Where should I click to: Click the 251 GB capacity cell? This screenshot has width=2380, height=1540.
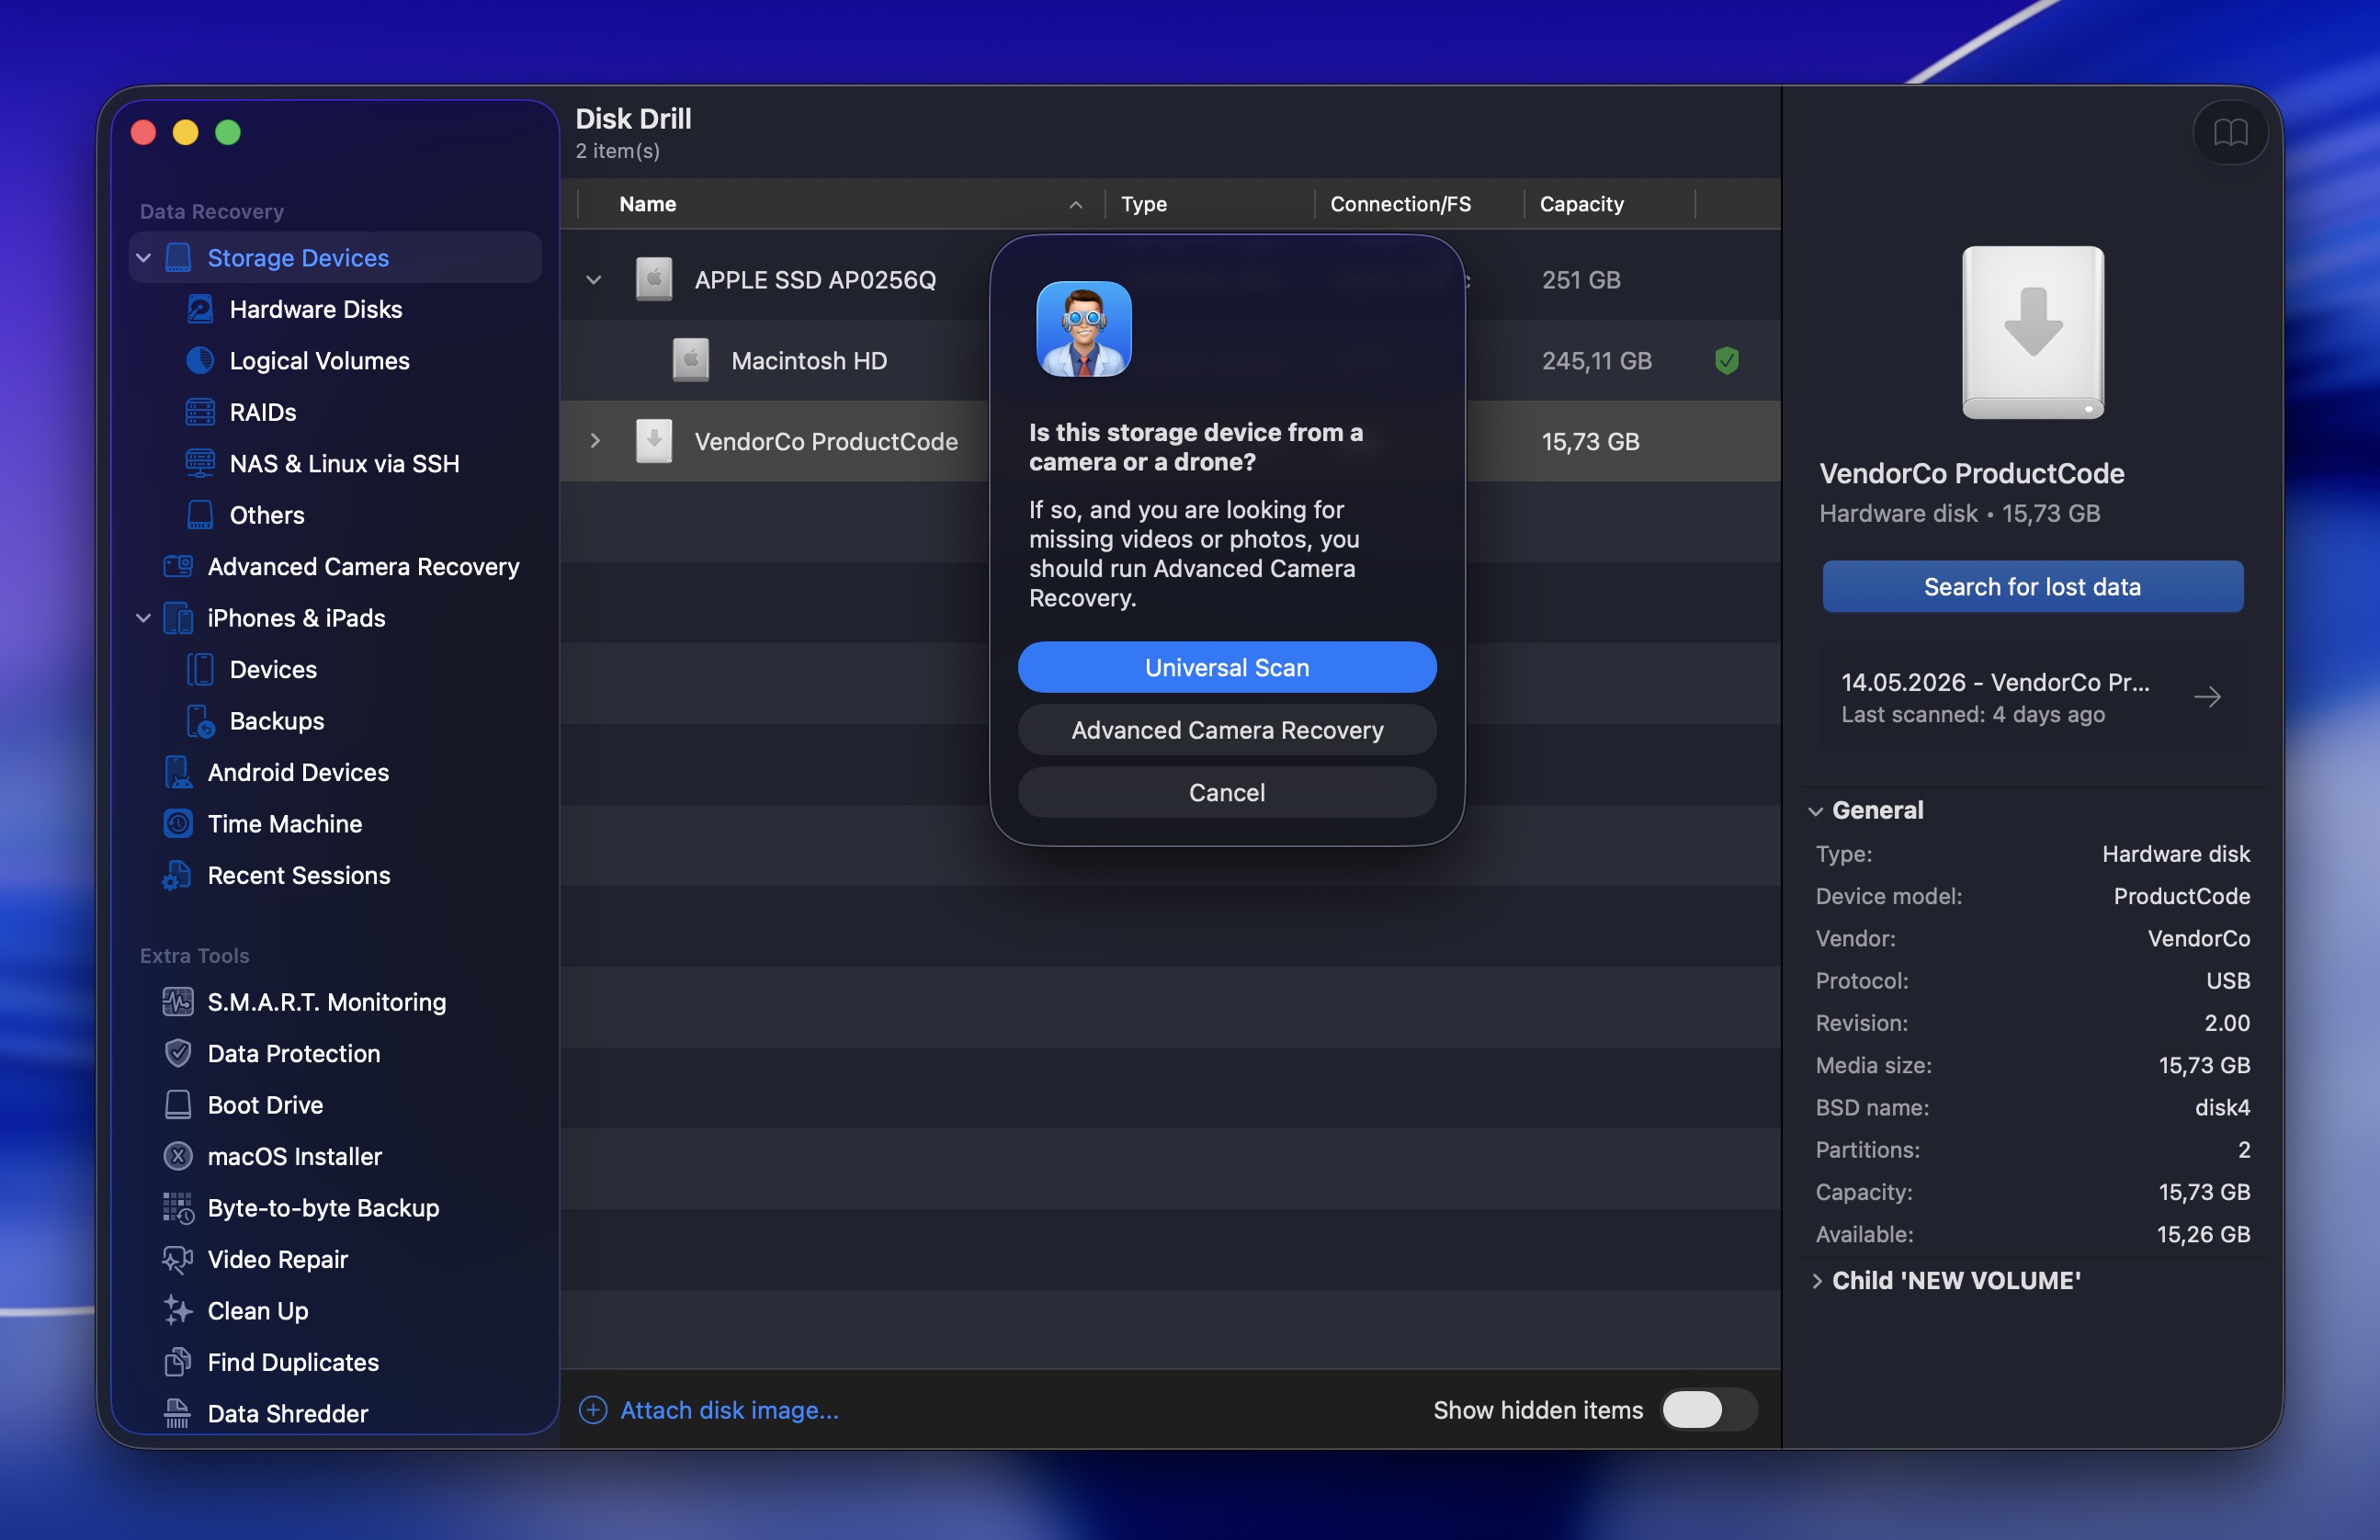[1580, 280]
